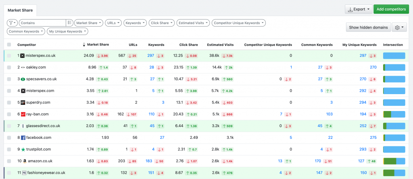Viewport: 413px width, 179px height.
Task: Check the misterspex.com row checkbox
Action: [9, 91]
